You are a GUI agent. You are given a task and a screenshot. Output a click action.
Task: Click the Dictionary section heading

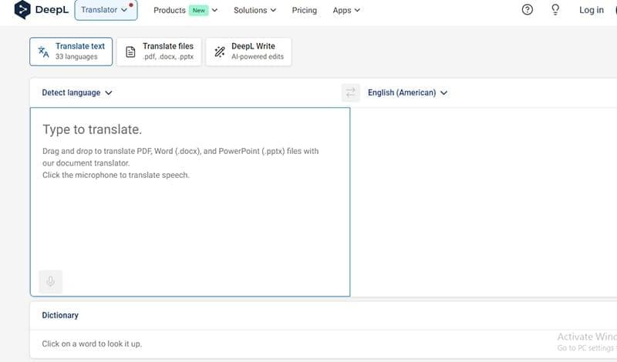[x=60, y=315]
